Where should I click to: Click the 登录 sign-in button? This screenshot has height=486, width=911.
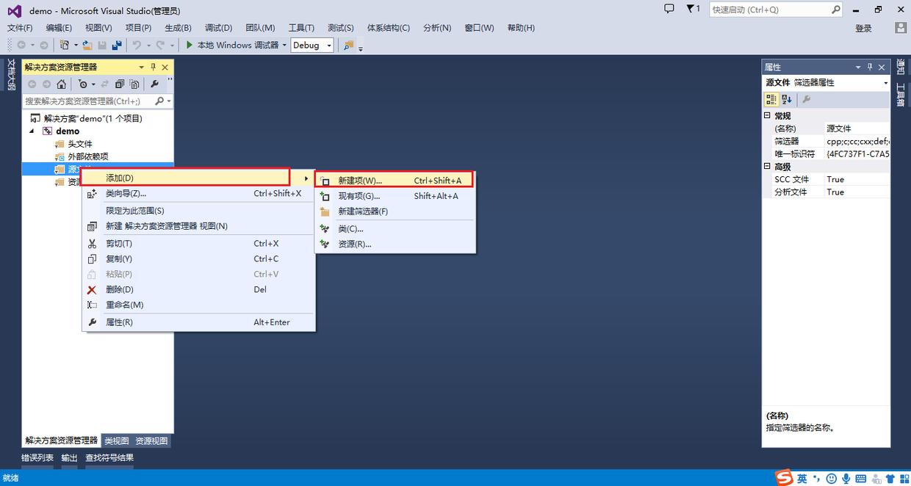click(x=864, y=28)
